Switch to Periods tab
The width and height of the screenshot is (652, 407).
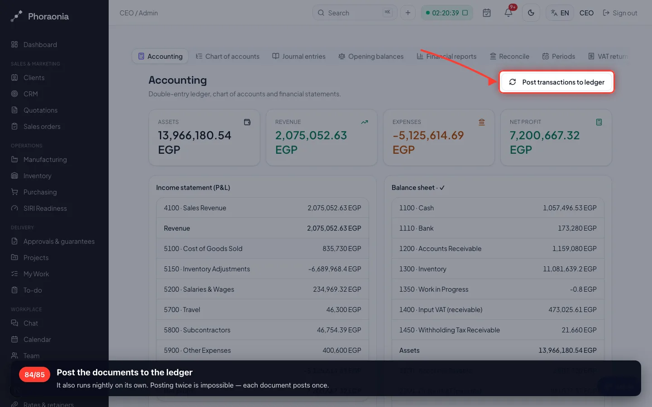pos(559,57)
